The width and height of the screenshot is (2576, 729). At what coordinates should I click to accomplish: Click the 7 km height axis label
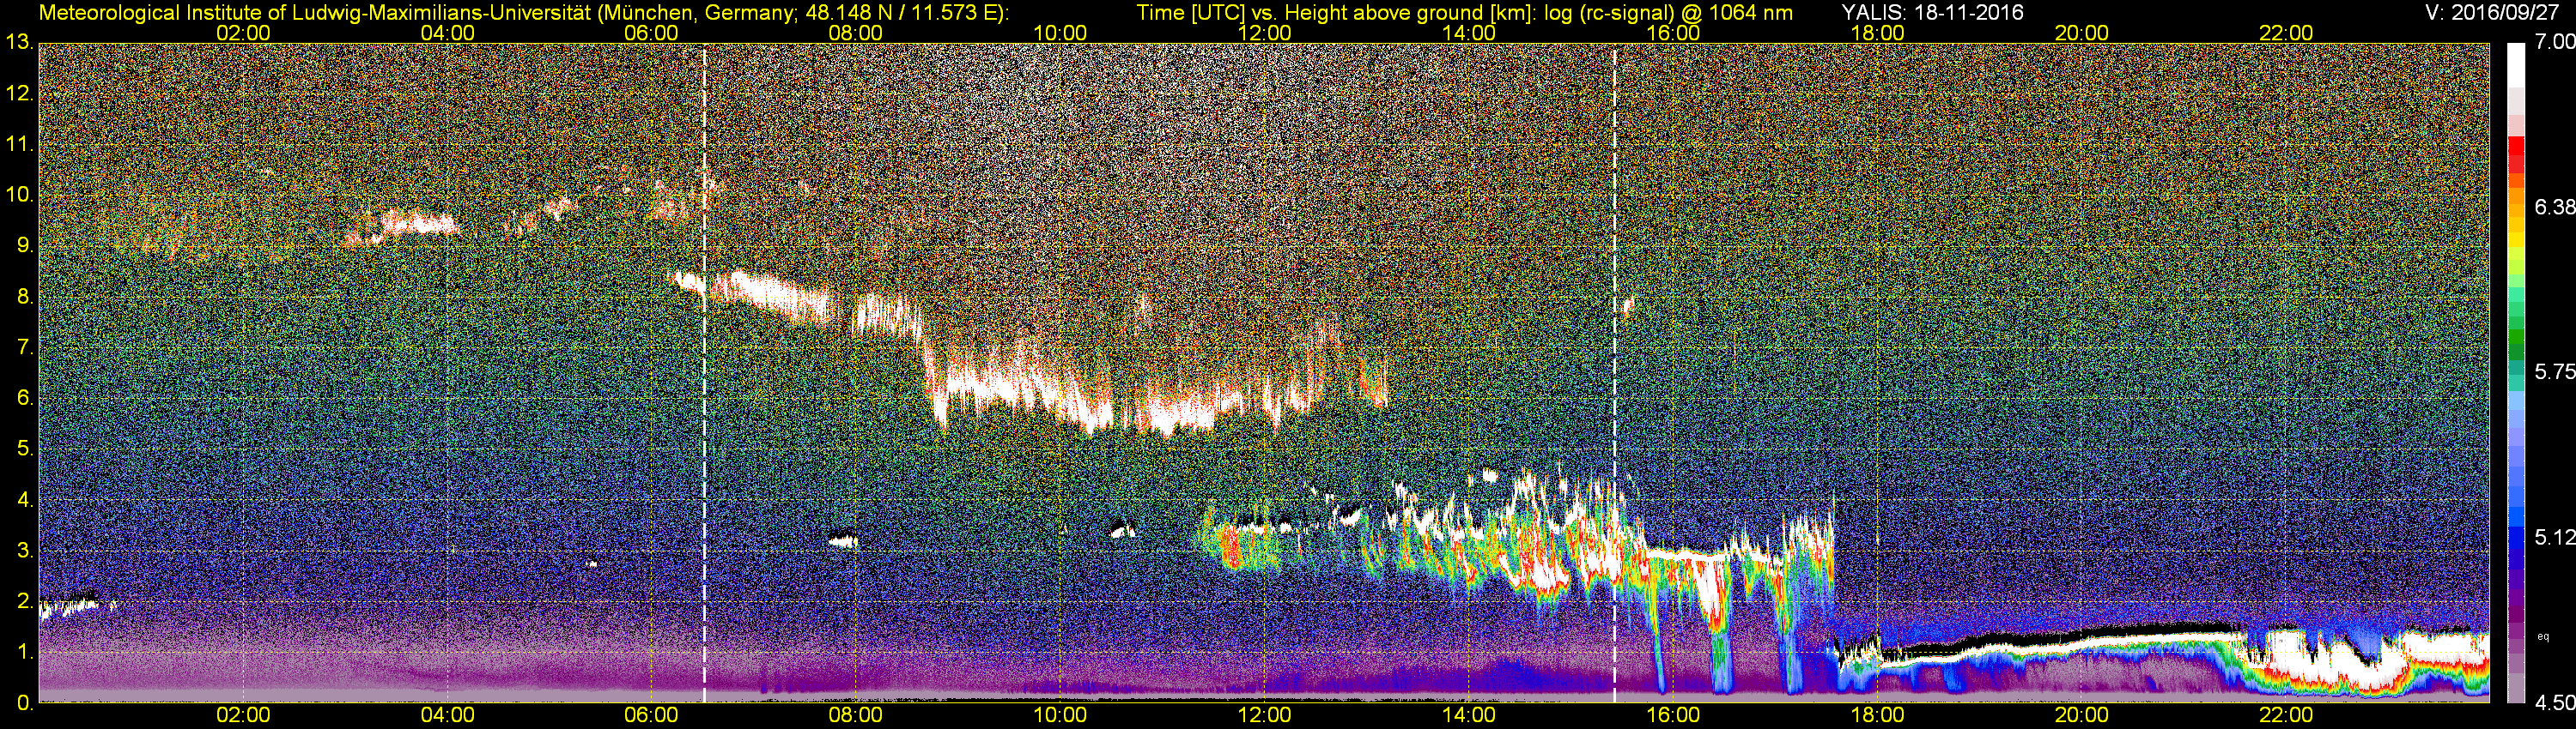23,347
